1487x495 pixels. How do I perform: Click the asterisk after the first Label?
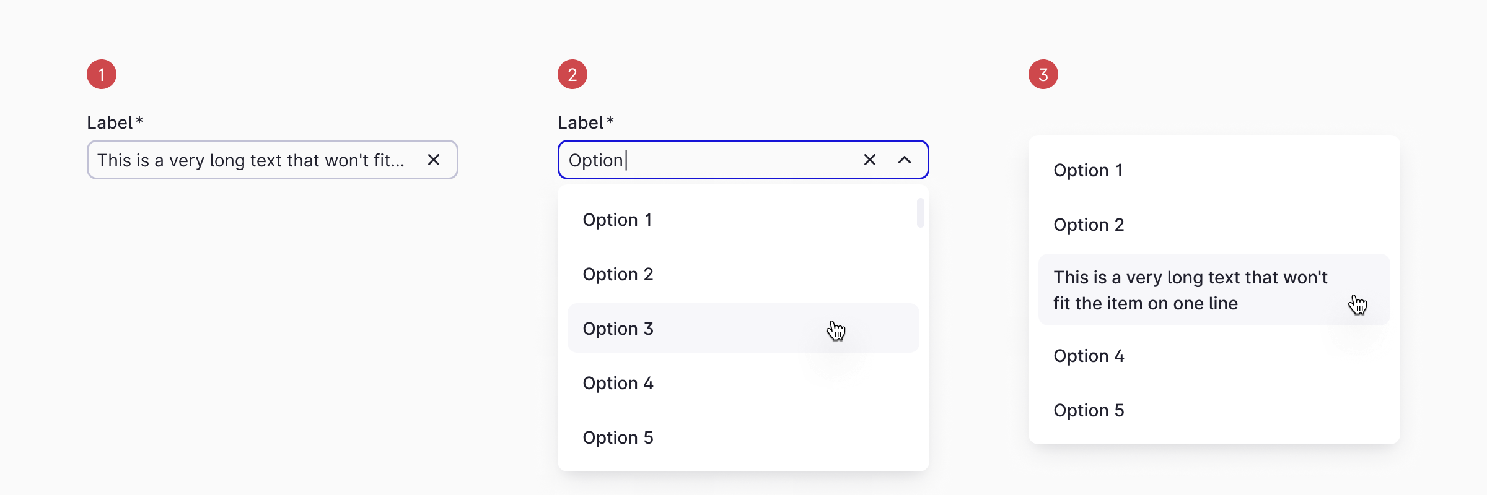pyautogui.click(x=139, y=122)
